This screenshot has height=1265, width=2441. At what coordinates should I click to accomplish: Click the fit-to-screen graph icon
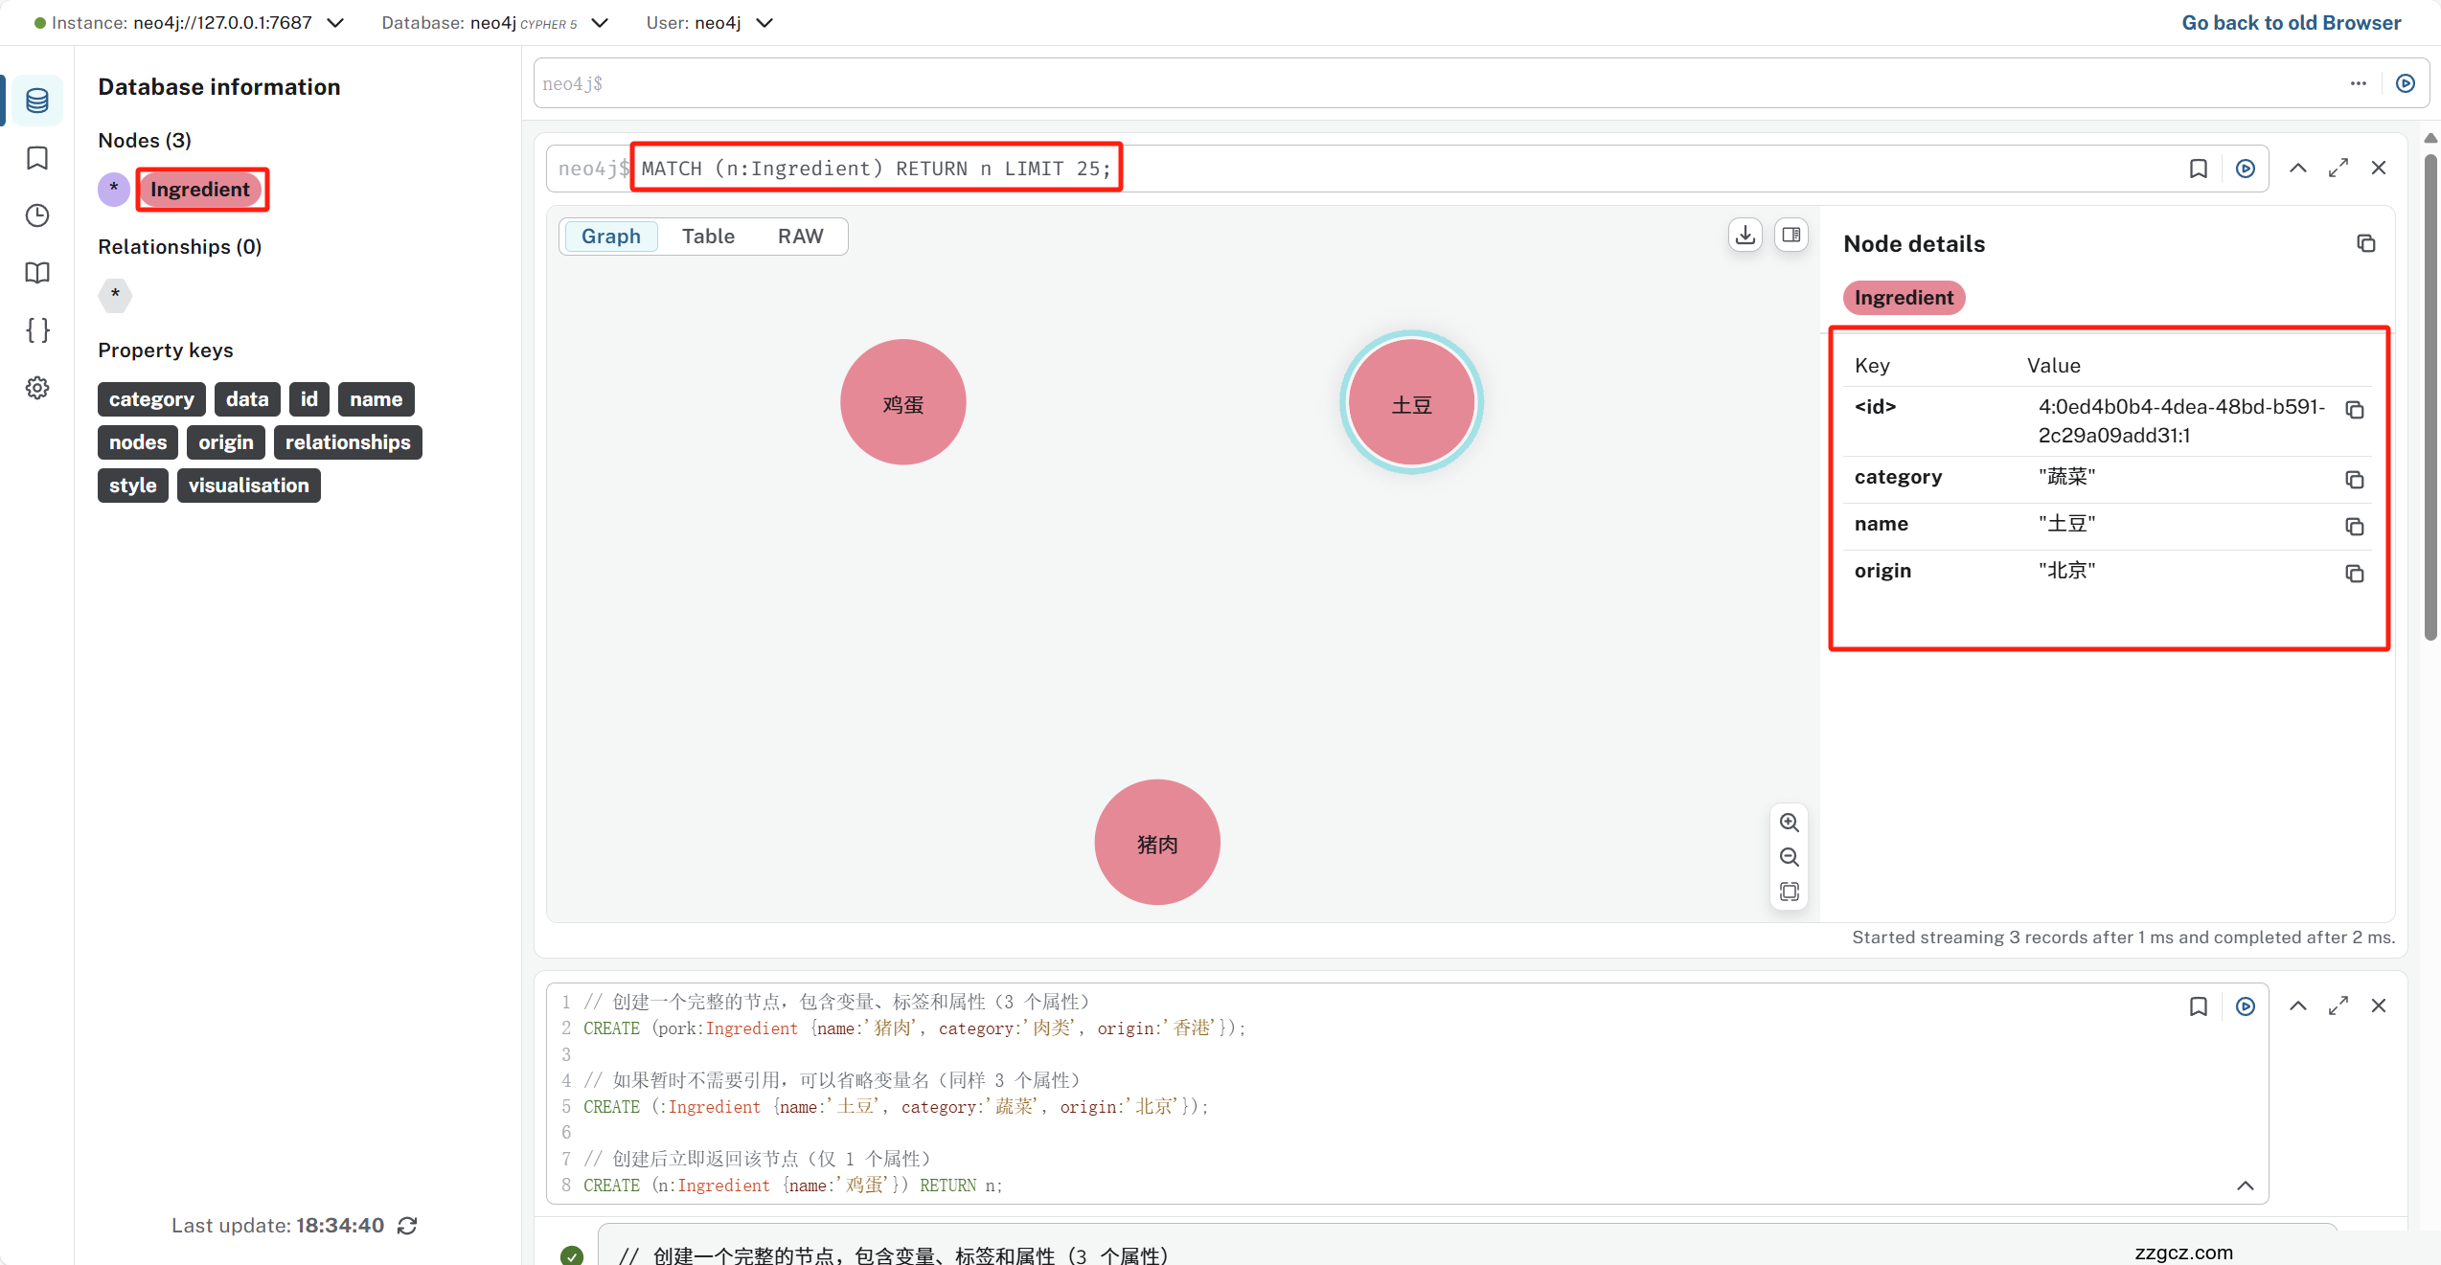tap(1789, 892)
